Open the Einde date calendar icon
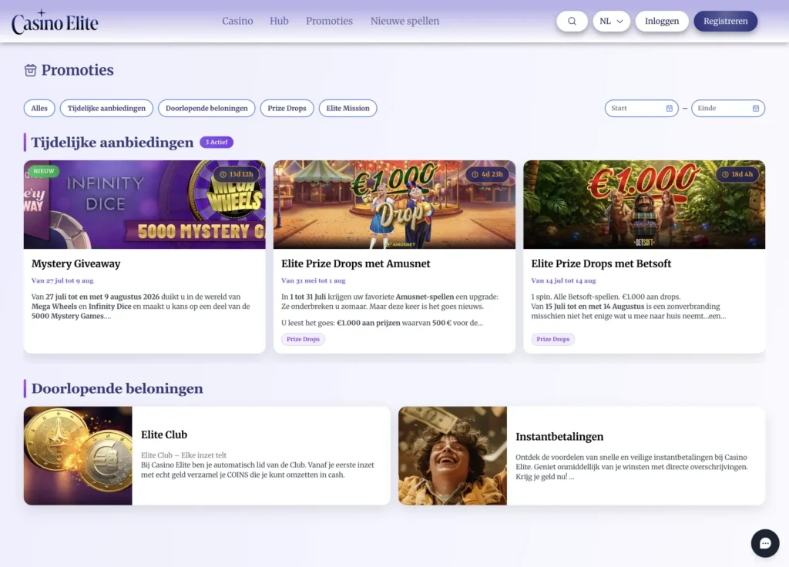The width and height of the screenshot is (789, 567). [755, 108]
